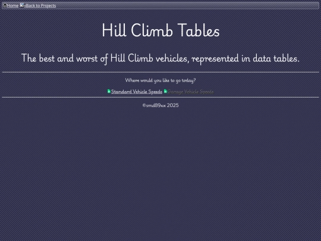The image size is (321, 241).
Task: Click the Hill Climb Tables heading
Action: point(160,30)
